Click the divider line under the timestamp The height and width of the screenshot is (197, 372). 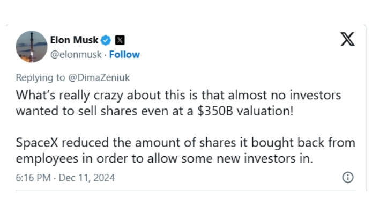(186, 191)
